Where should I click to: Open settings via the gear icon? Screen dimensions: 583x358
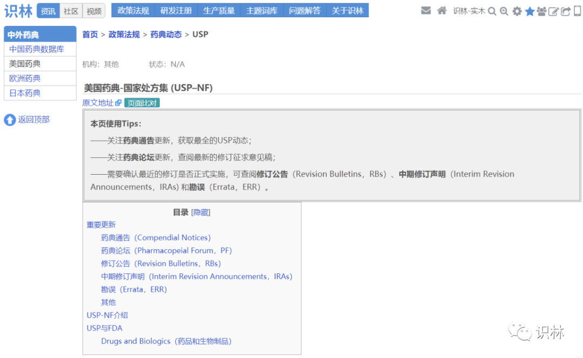517,11
